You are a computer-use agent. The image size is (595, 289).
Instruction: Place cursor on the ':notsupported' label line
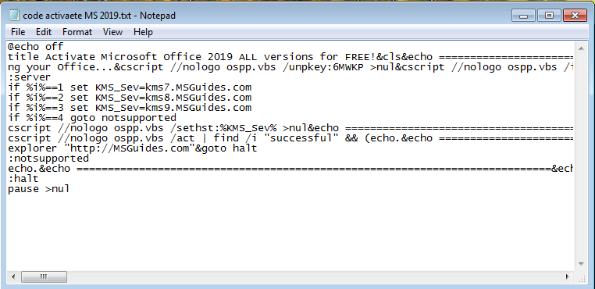[x=48, y=159]
